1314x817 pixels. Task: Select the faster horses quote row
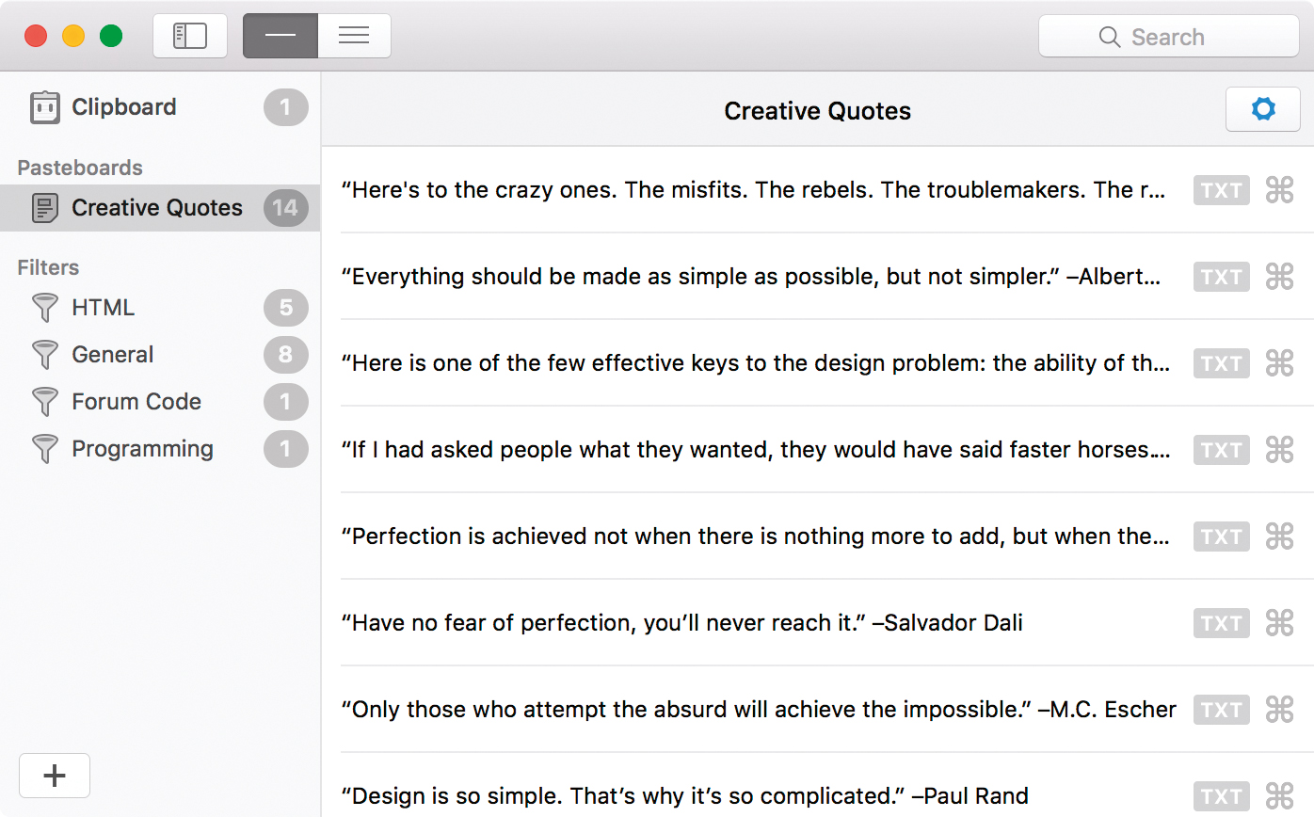coord(753,450)
